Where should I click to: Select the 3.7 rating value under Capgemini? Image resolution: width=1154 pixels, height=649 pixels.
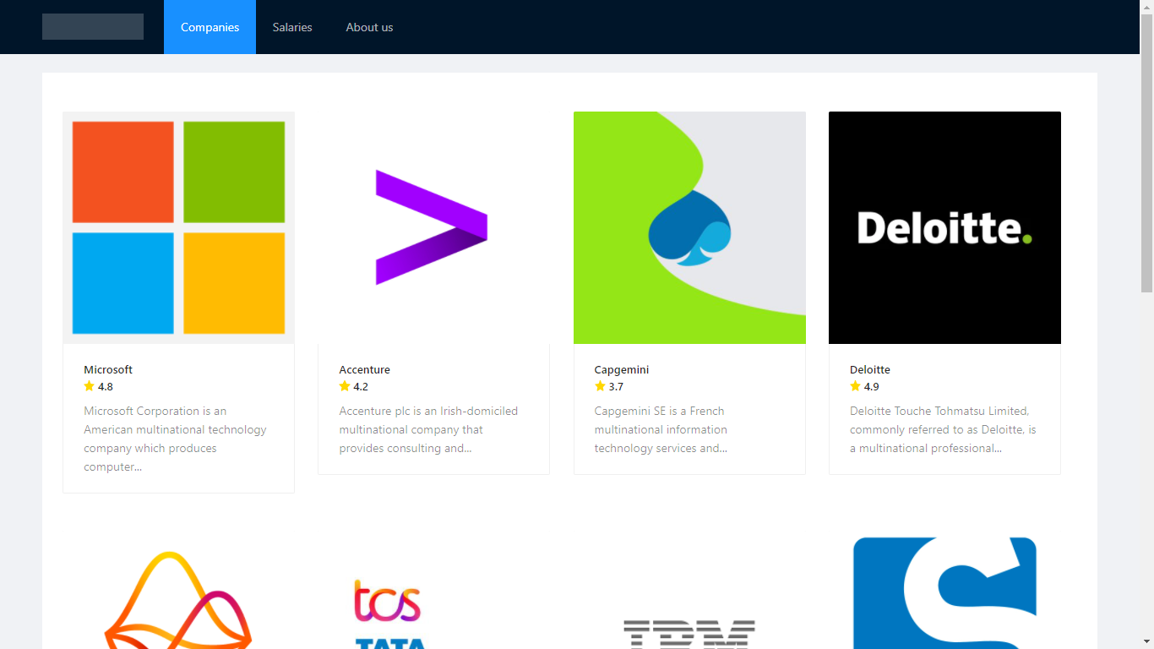tap(616, 387)
